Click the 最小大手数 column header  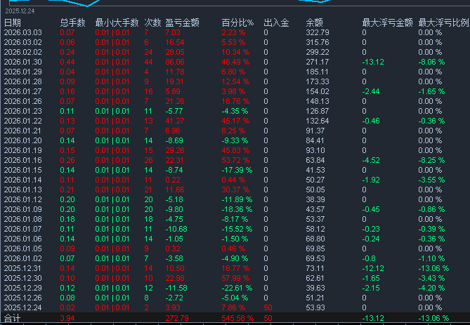[x=115, y=23]
